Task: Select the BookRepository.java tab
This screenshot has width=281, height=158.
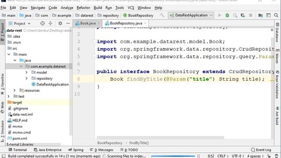Action: pos(126,23)
